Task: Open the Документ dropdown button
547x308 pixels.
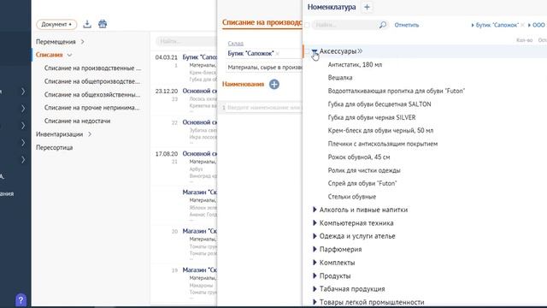Action: [56, 24]
